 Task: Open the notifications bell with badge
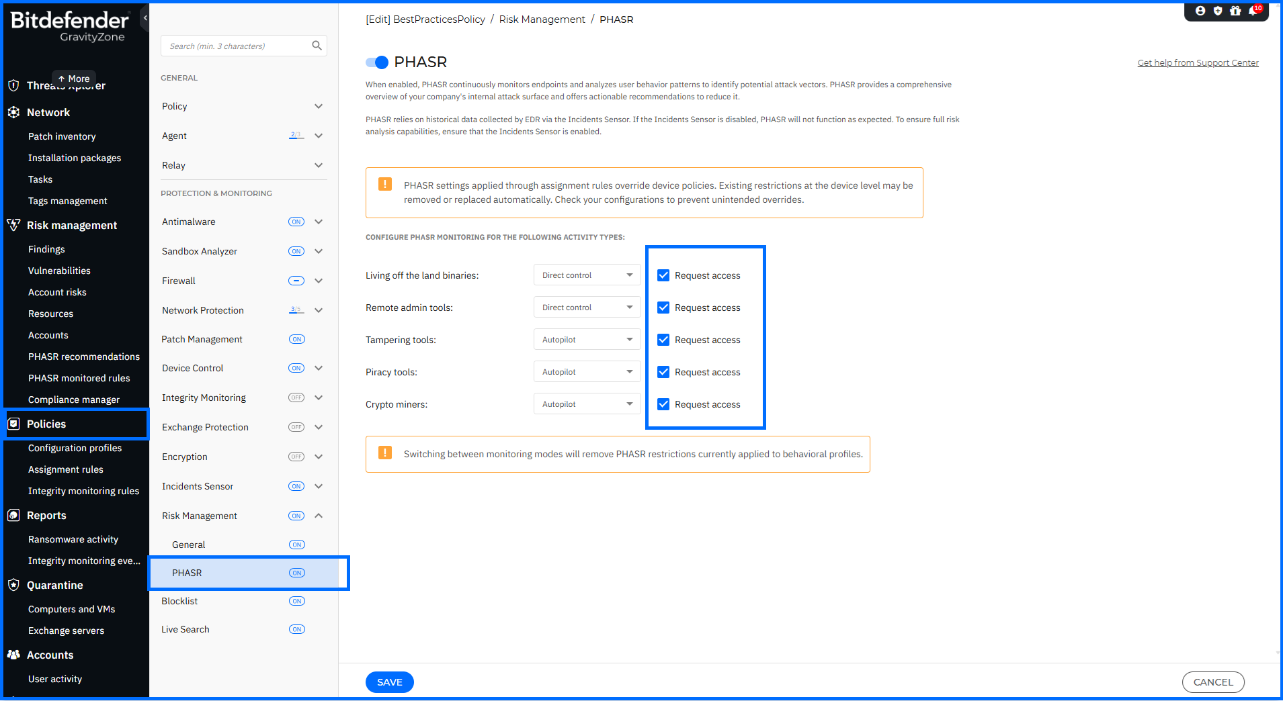coord(1253,11)
